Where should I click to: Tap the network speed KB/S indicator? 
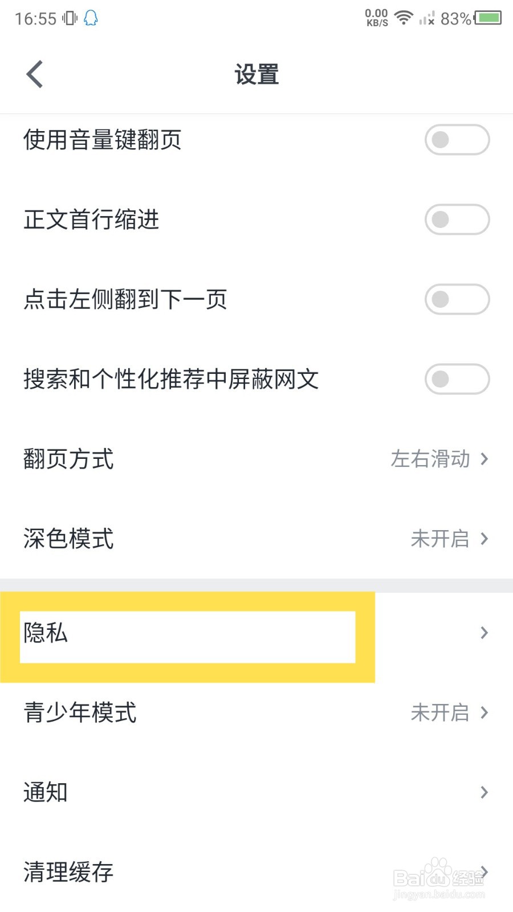pos(377,18)
